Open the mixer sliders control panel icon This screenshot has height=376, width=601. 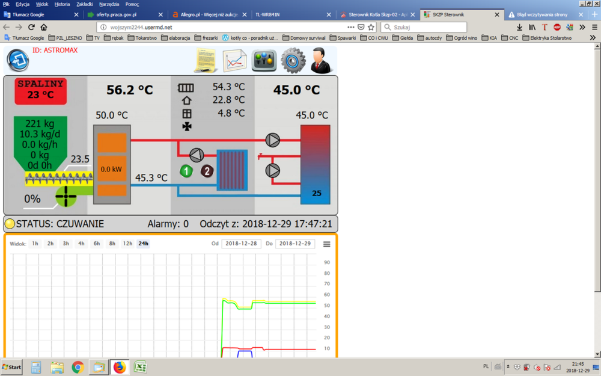pyautogui.click(x=264, y=60)
